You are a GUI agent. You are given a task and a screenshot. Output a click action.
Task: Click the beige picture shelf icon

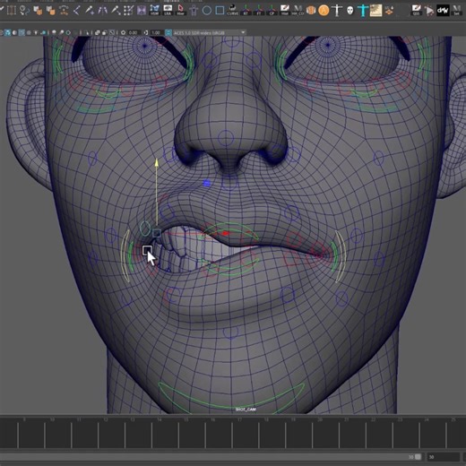point(375,11)
